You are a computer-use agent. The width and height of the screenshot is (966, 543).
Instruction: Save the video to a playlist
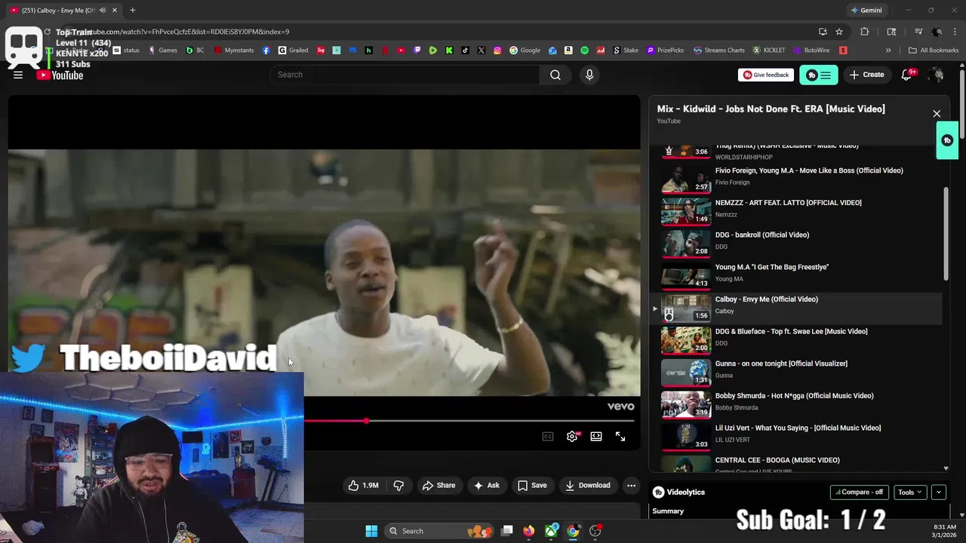[532, 485]
